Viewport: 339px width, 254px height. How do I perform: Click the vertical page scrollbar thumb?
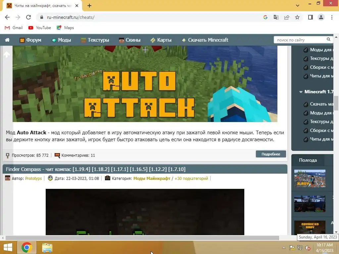336,103
